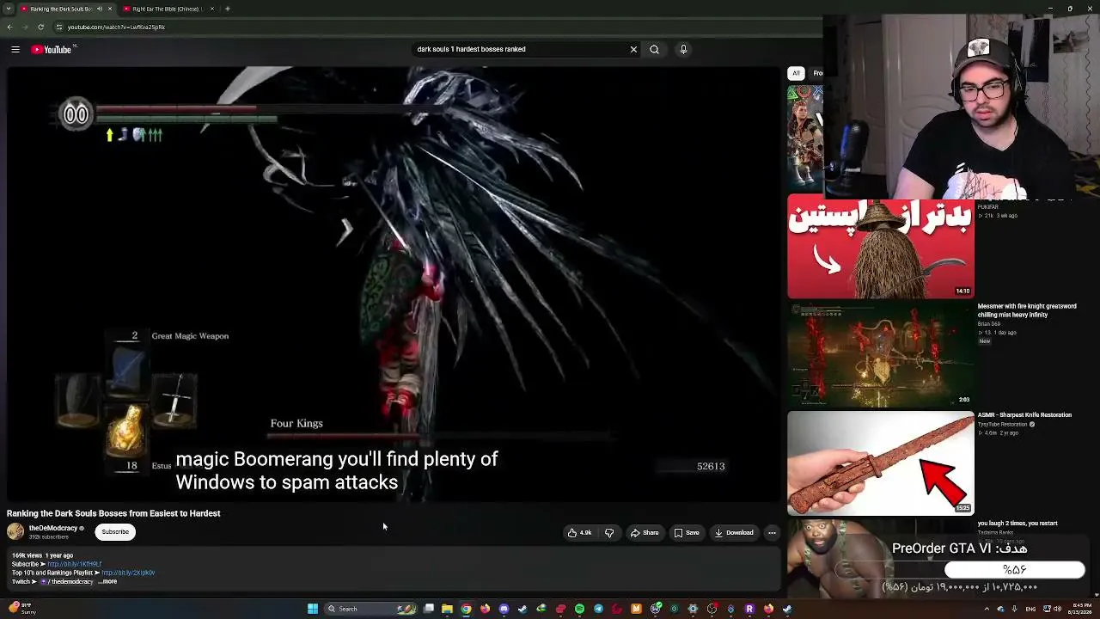Open the ENG language switcher
The image size is (1100, 619).
(1030, 609)
